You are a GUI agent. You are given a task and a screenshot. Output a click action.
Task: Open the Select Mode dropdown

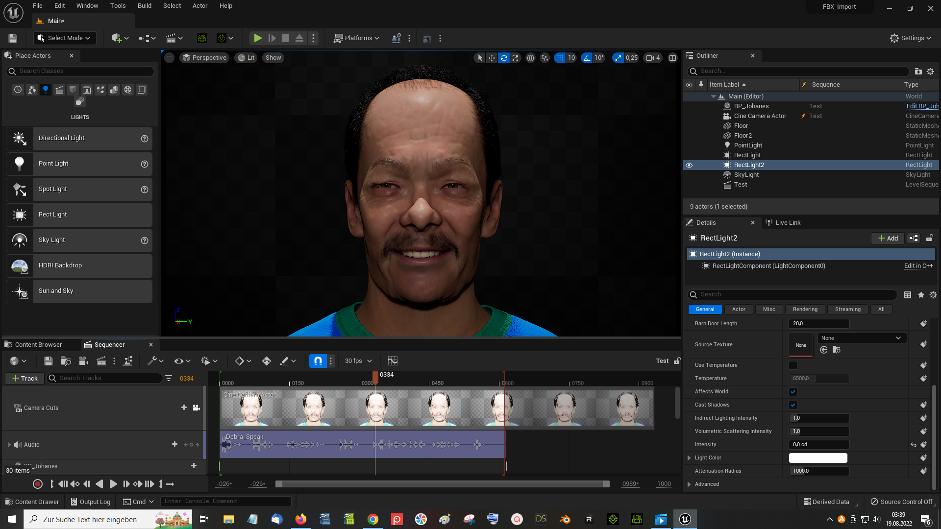[x=64, y=38]
